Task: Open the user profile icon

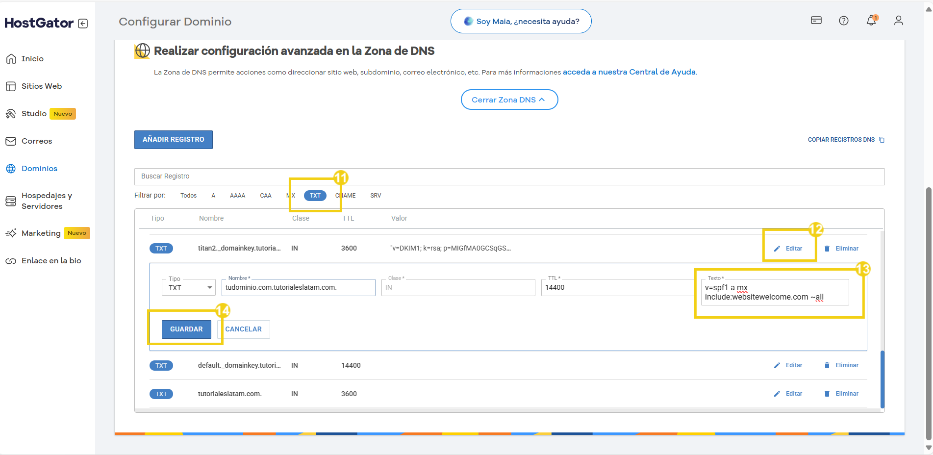Action: coord(898,21)
